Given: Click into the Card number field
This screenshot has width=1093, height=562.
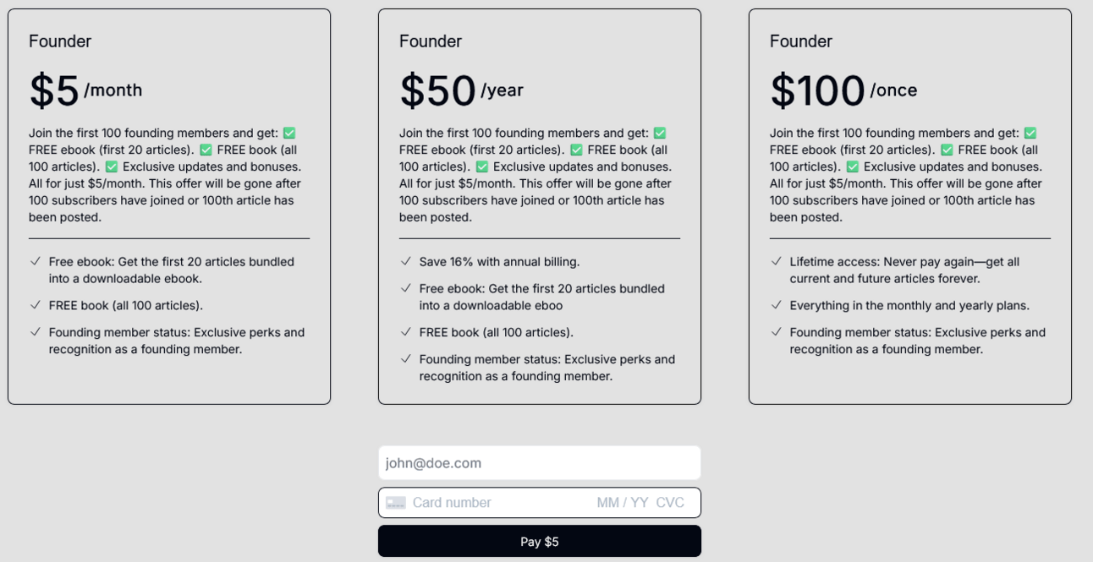Looking at the screenshot, I should (x=491, y=503).
